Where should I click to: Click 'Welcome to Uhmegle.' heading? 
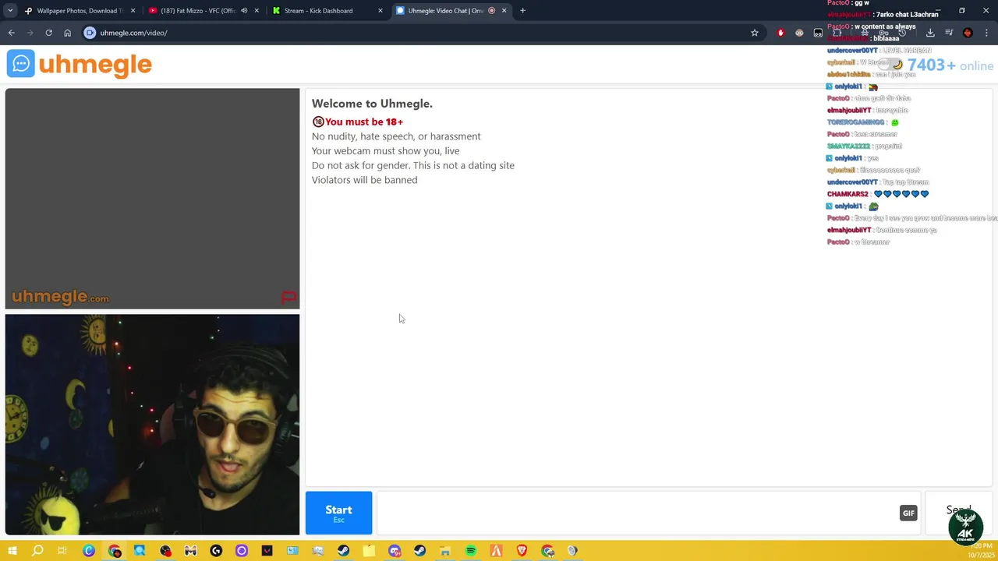pyautogui.click(x=372, y=104)
